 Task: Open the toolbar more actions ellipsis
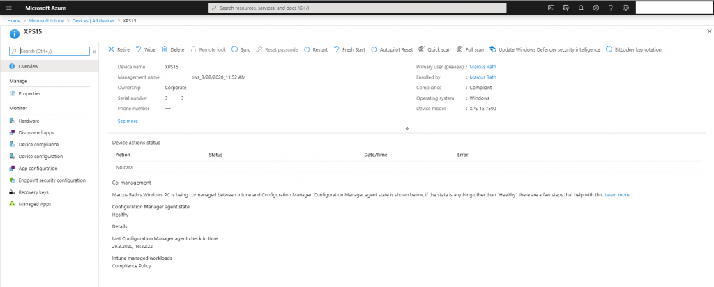coord(670,49)
